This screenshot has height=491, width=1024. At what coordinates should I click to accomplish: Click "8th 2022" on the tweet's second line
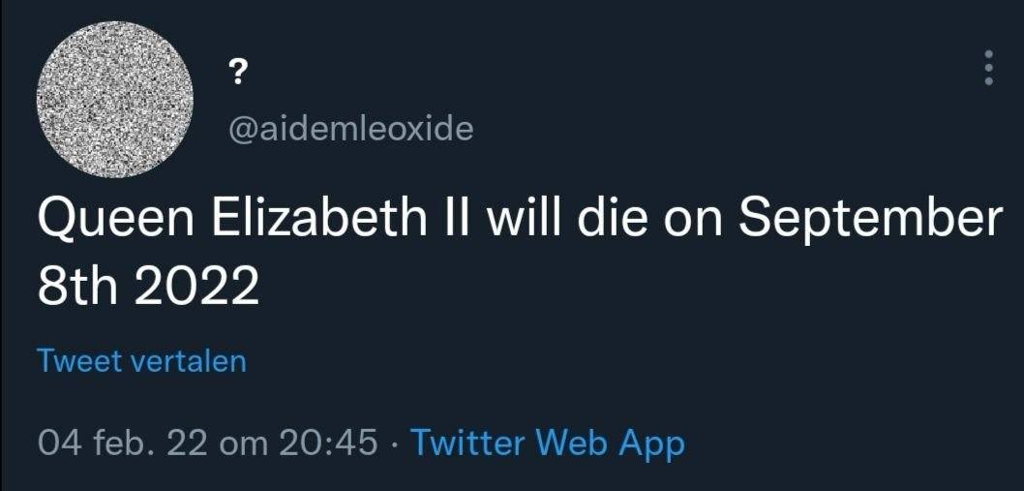click(148, 286)
